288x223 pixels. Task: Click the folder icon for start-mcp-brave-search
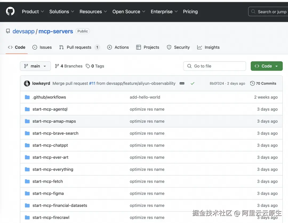(27, 133)
